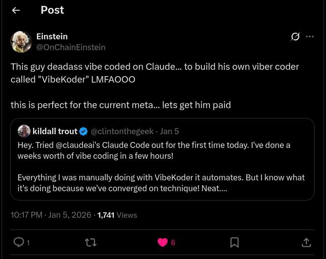Click the Post header title
The height and width of the screenshot is (259, 326).
pyautogui.click(x=52, y=10)
